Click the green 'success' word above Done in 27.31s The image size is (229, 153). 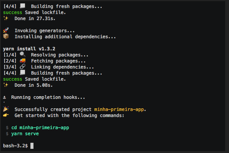pyautogui.click(x=13, y=12)
